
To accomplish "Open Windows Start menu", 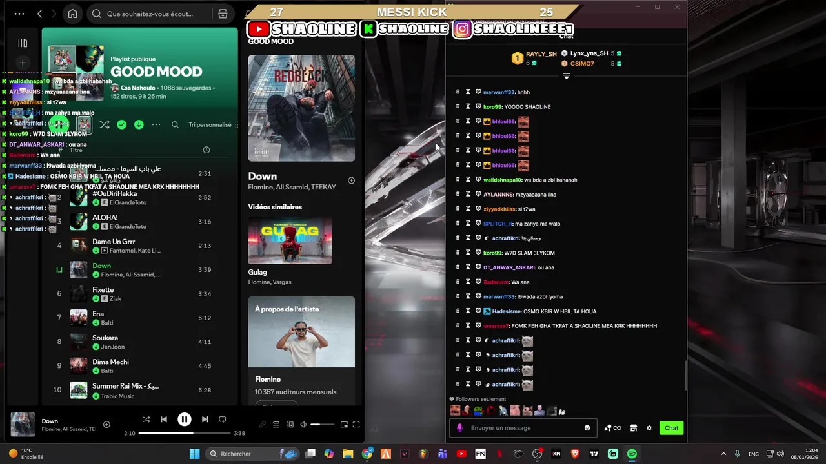I will coord(194,454).
